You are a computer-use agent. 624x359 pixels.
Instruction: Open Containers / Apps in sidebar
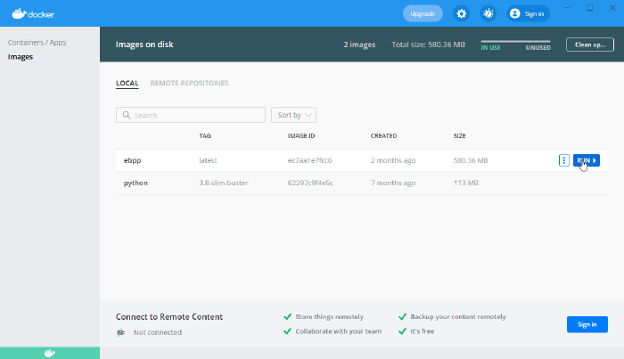tap(37, 42)
